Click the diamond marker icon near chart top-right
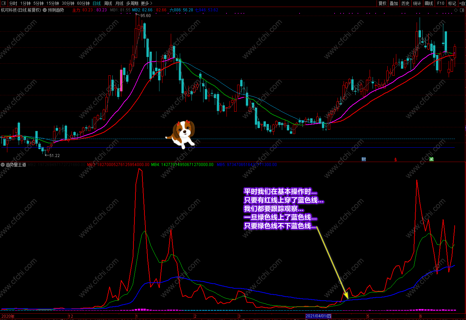 (x=456, y=10)
